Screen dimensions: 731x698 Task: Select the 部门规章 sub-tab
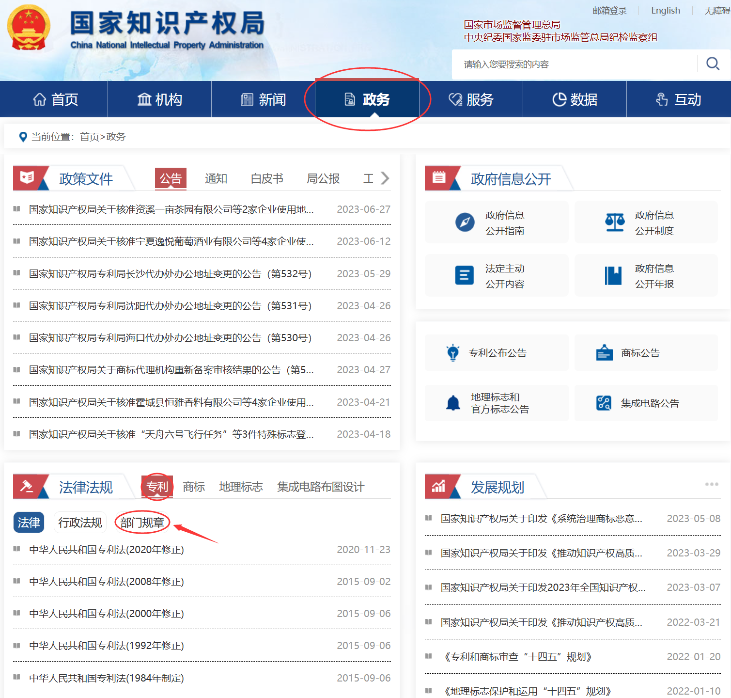click(142, 523)
